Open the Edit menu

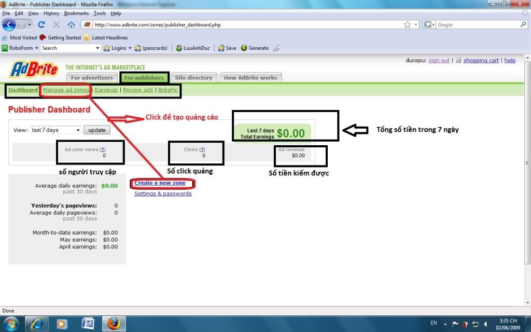(x=19, y=13)
